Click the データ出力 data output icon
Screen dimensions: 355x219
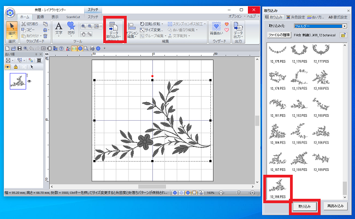pos(239,30)
